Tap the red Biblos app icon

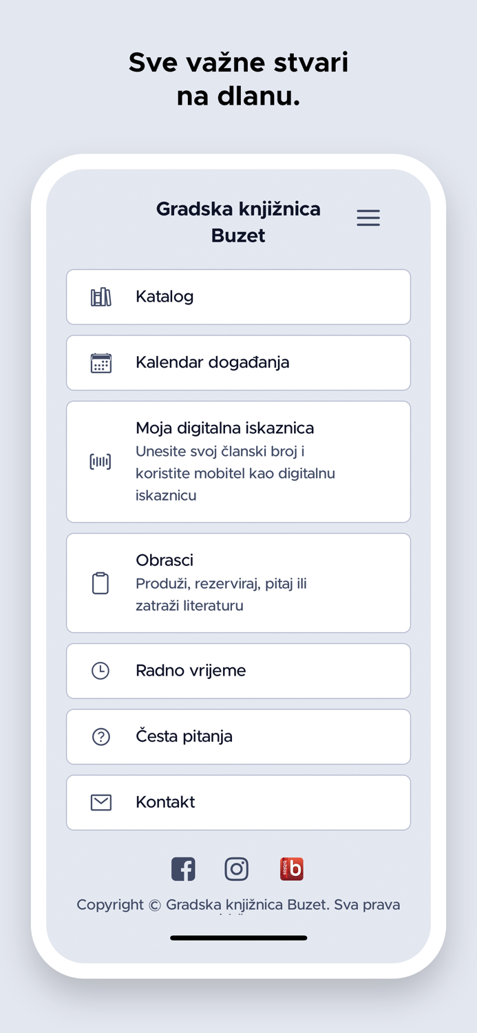coord(291,868)
